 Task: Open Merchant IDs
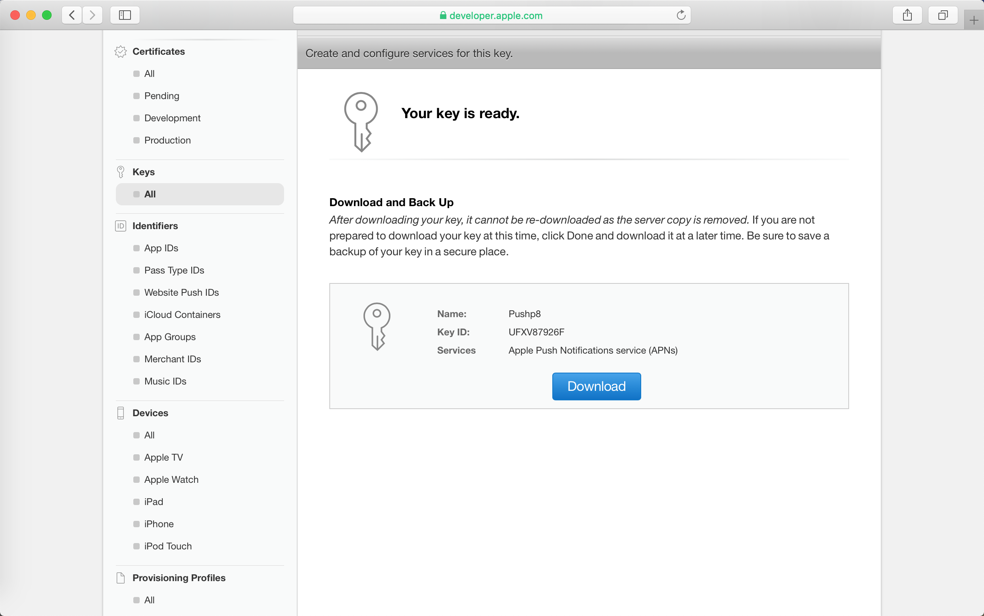pos(173,359)
